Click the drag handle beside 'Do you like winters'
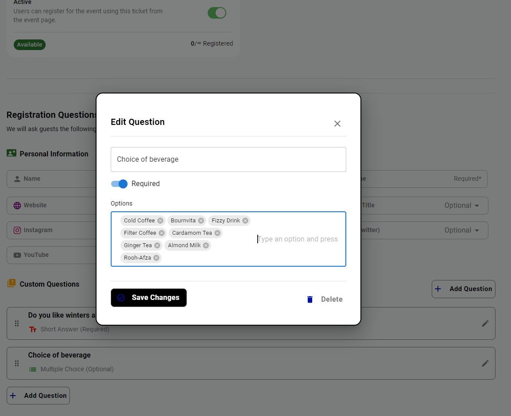511x416 pixels. (16, 323)
